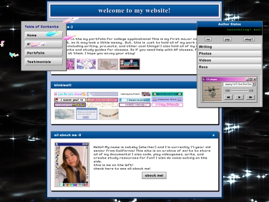
Task: Expand the Videos section
Action: (230, 60)
